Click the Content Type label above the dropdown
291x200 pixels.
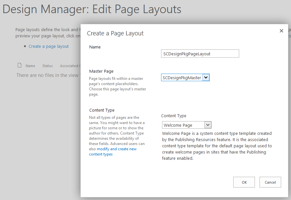174,116
